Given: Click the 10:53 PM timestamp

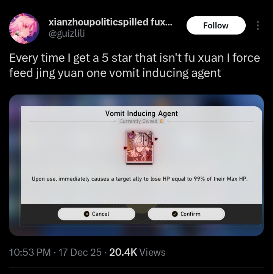Looking at the screenshot, I should coord(30,252).
